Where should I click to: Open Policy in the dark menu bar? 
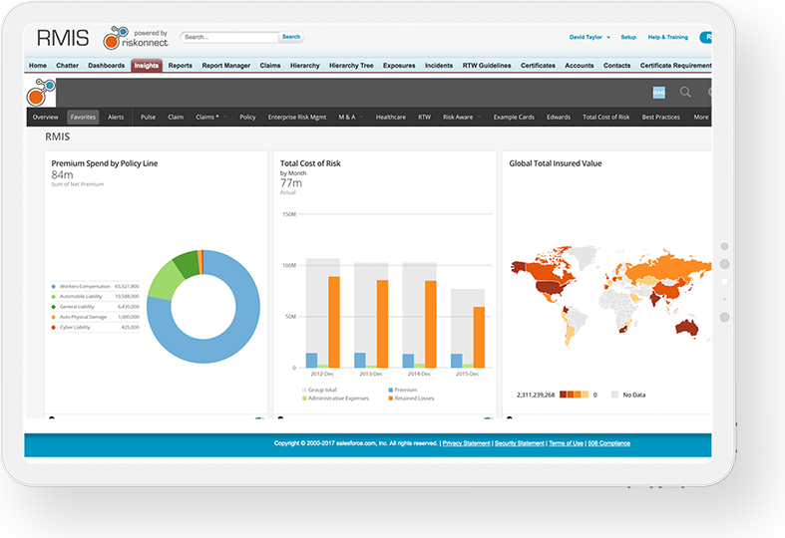click(247, 117)
